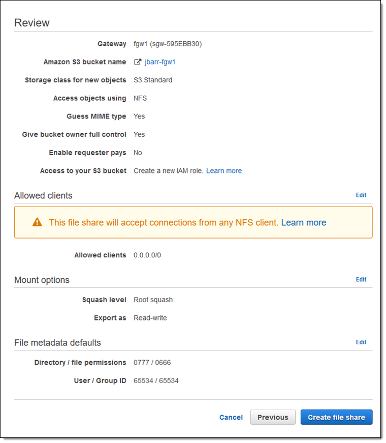Click the orange warning triangle icon
The image size is (386, 443).
coord(37,222)
